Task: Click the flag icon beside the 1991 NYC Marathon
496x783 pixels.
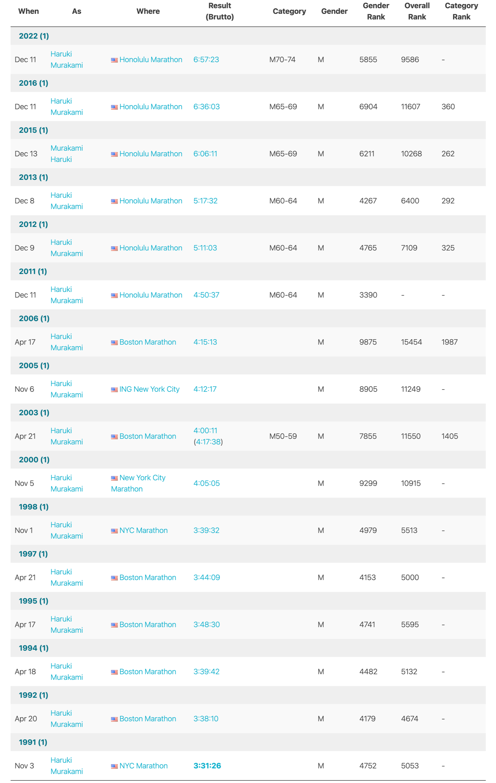Action: [x=114, y=766]
